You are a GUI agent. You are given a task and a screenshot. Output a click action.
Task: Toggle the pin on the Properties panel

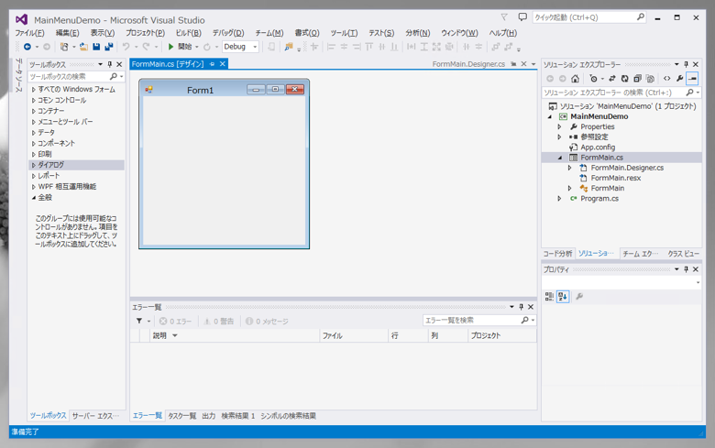[686, 269]
